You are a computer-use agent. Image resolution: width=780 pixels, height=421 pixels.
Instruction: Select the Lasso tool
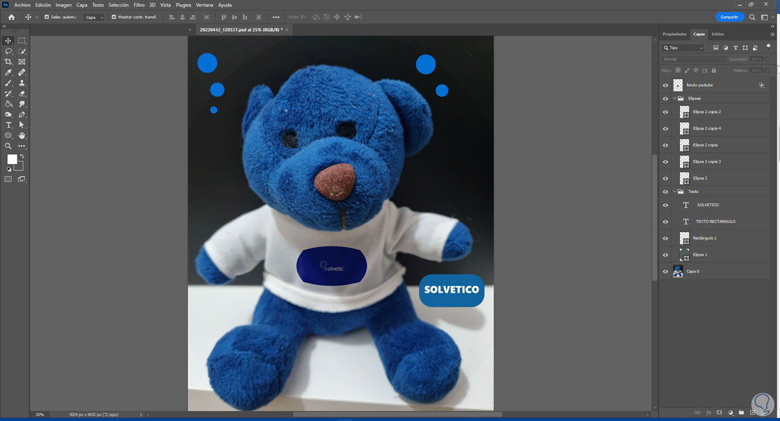(x=8, y=51)
